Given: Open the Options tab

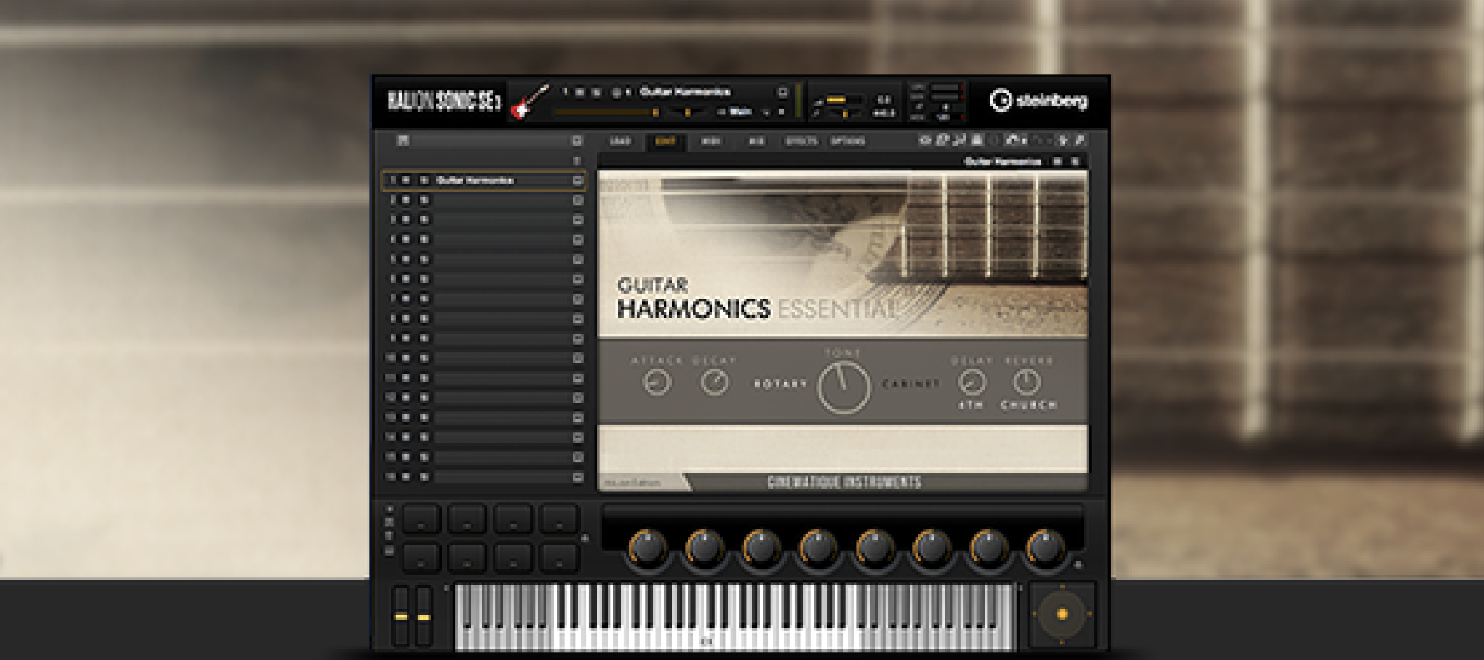Looking at the screenshot, I should coord(848,141).
